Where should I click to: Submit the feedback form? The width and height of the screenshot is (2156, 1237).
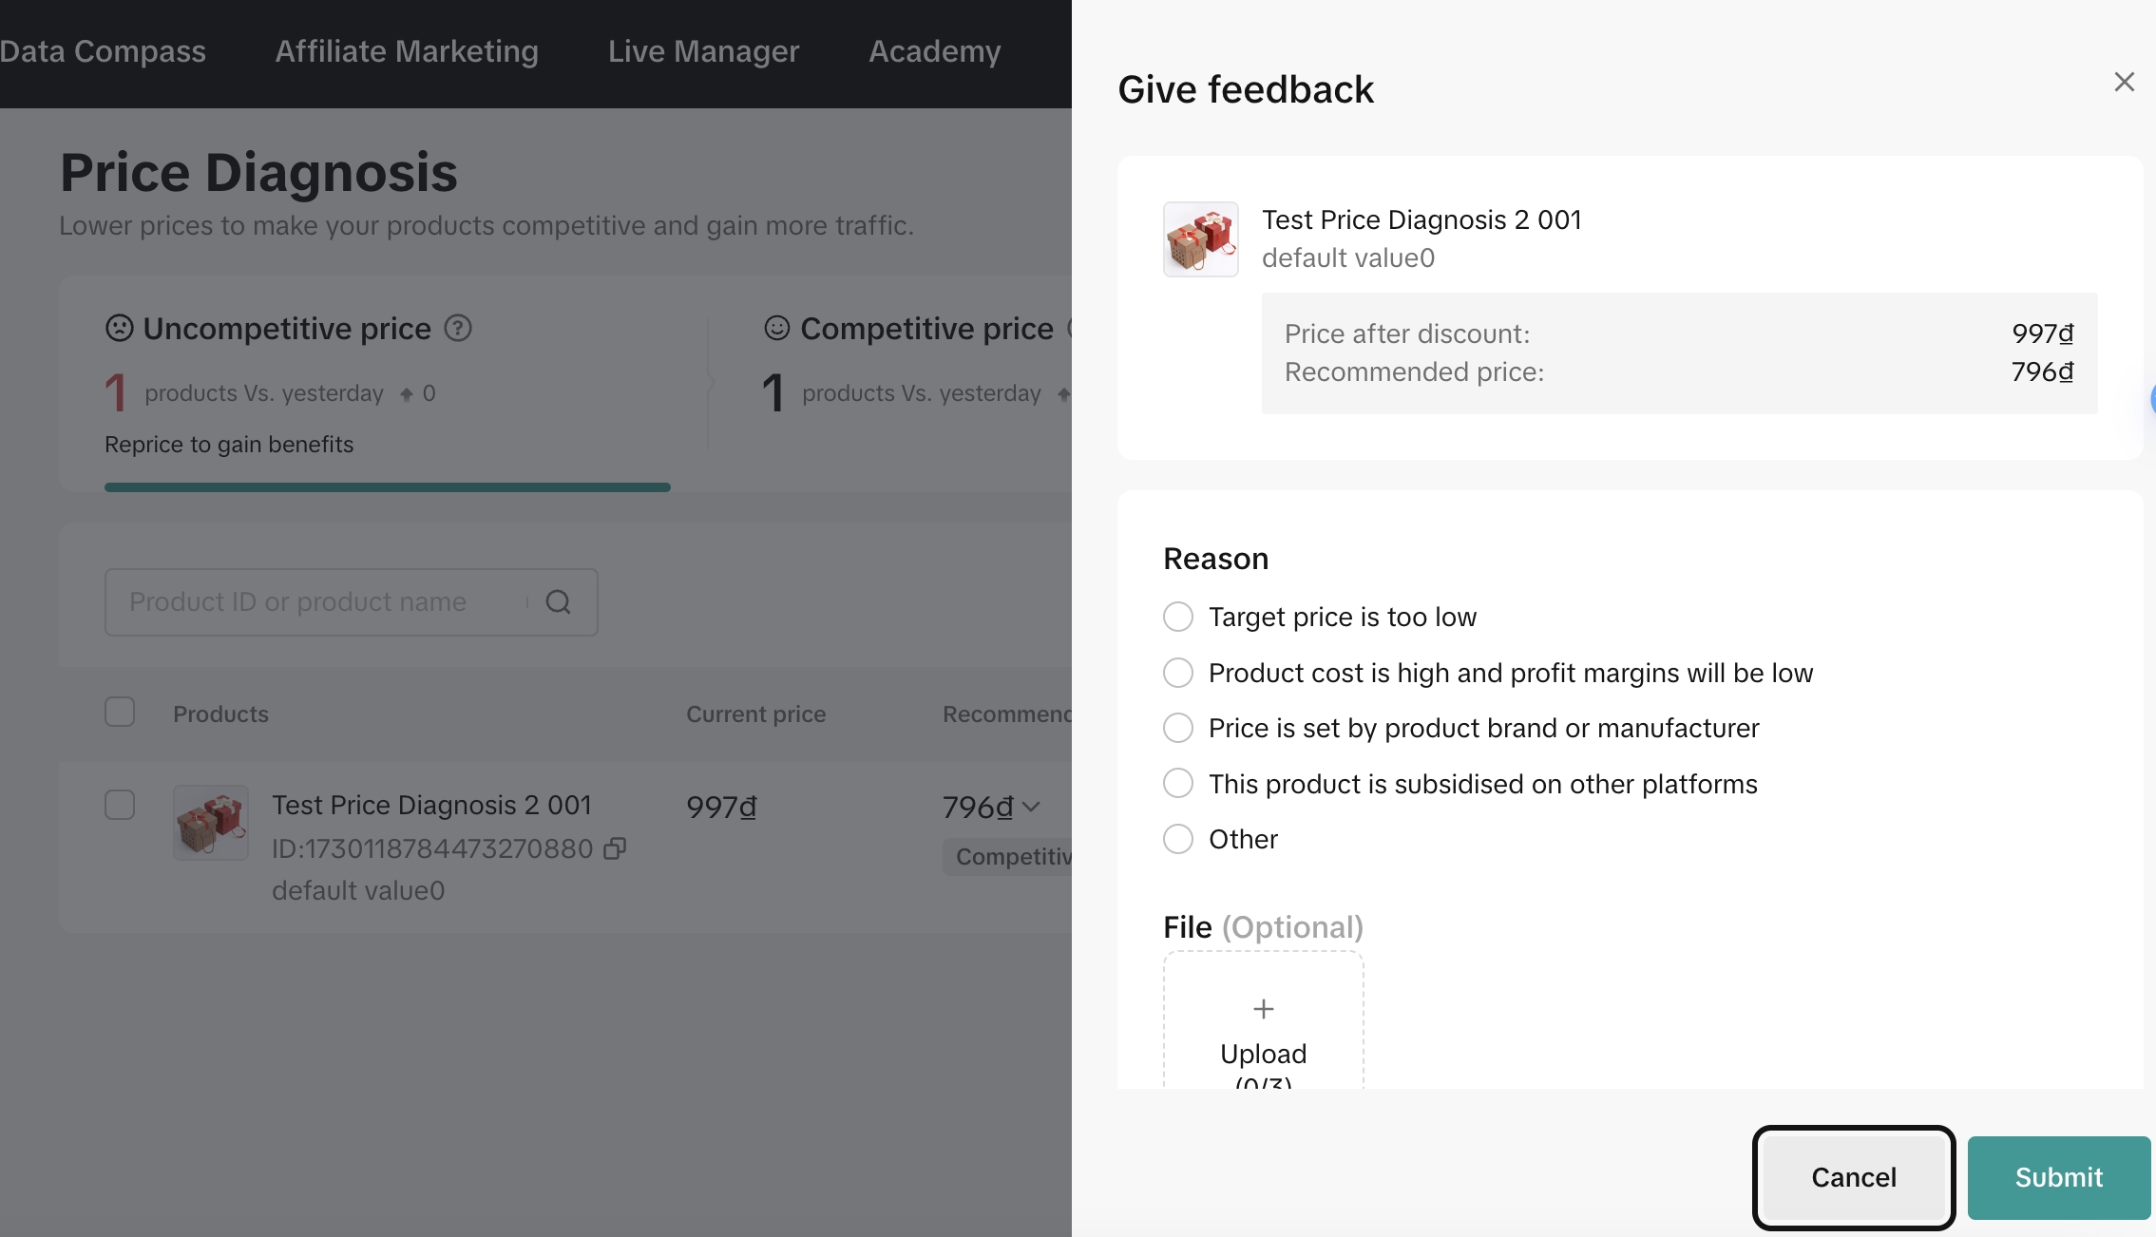tap(2058, 1178)
